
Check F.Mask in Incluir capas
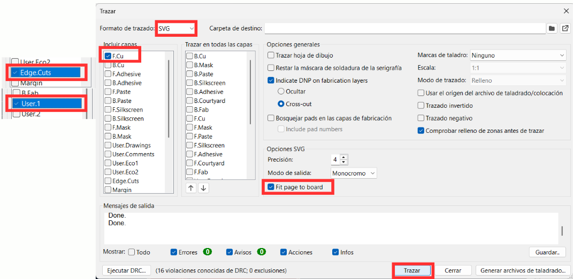coord(108,127)
